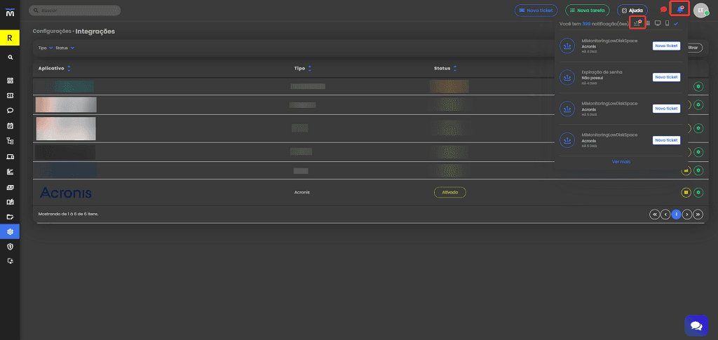This screenshot has height=340, width=718.
Task: Filter notifications by desktop monitor icon
Action: pyautogui.click(x=658, y=23)
